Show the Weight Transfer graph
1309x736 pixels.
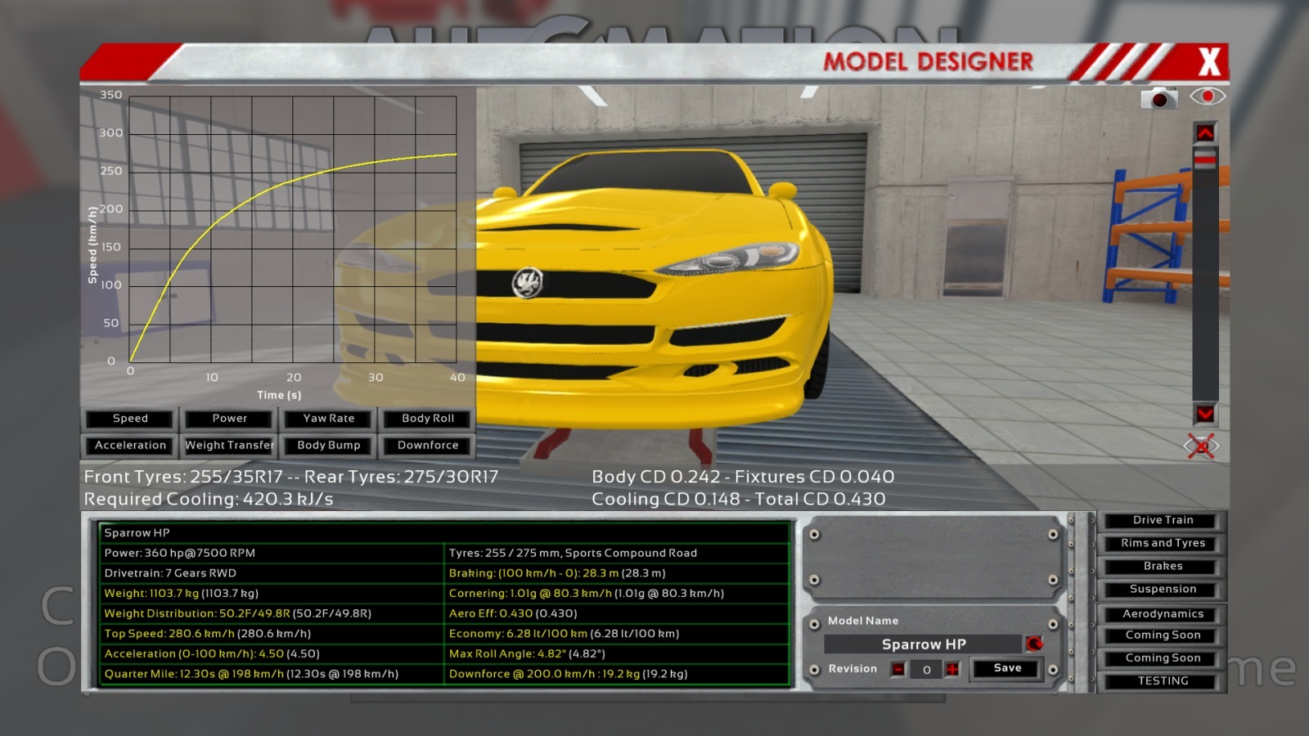(229, 446)
